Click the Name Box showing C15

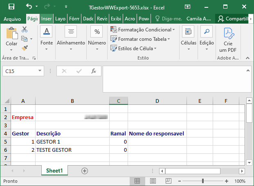tap(20, 71)
